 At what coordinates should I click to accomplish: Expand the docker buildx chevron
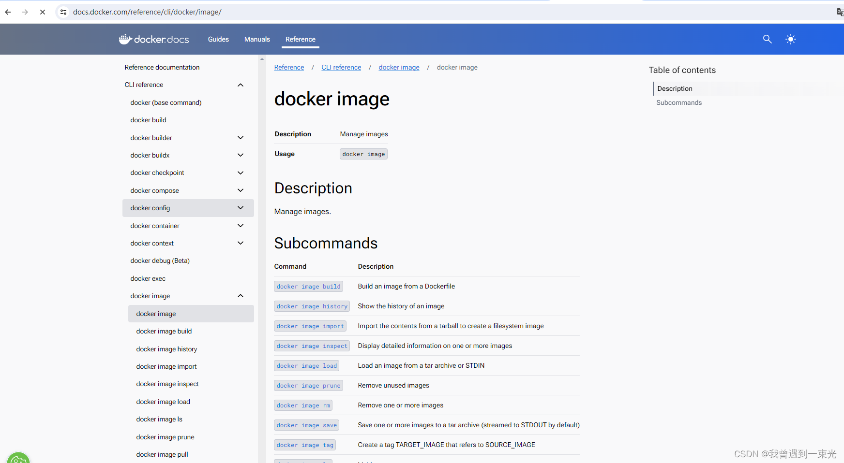point(241,155)
